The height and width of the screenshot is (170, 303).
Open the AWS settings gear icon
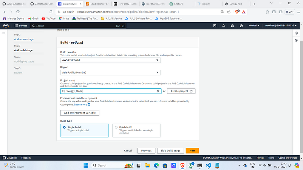pyautogui.click(x=241, y=26)
